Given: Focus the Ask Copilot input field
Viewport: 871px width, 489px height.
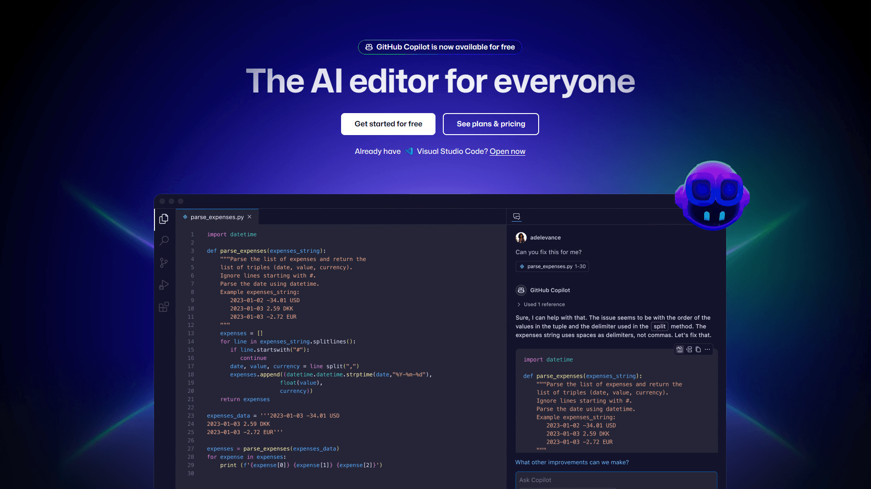Looking at the screenshot, I should (x=617, y=480).
